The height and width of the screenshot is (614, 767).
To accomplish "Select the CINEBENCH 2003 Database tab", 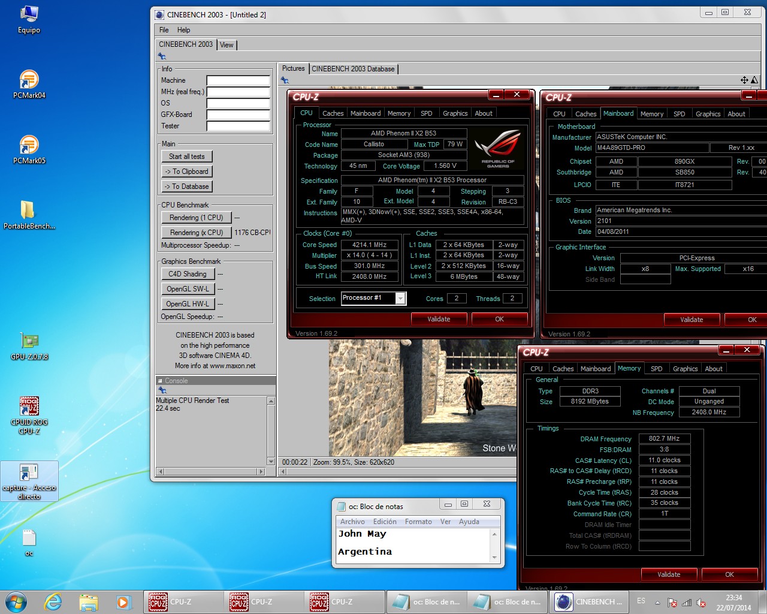I will click(353, 69).
